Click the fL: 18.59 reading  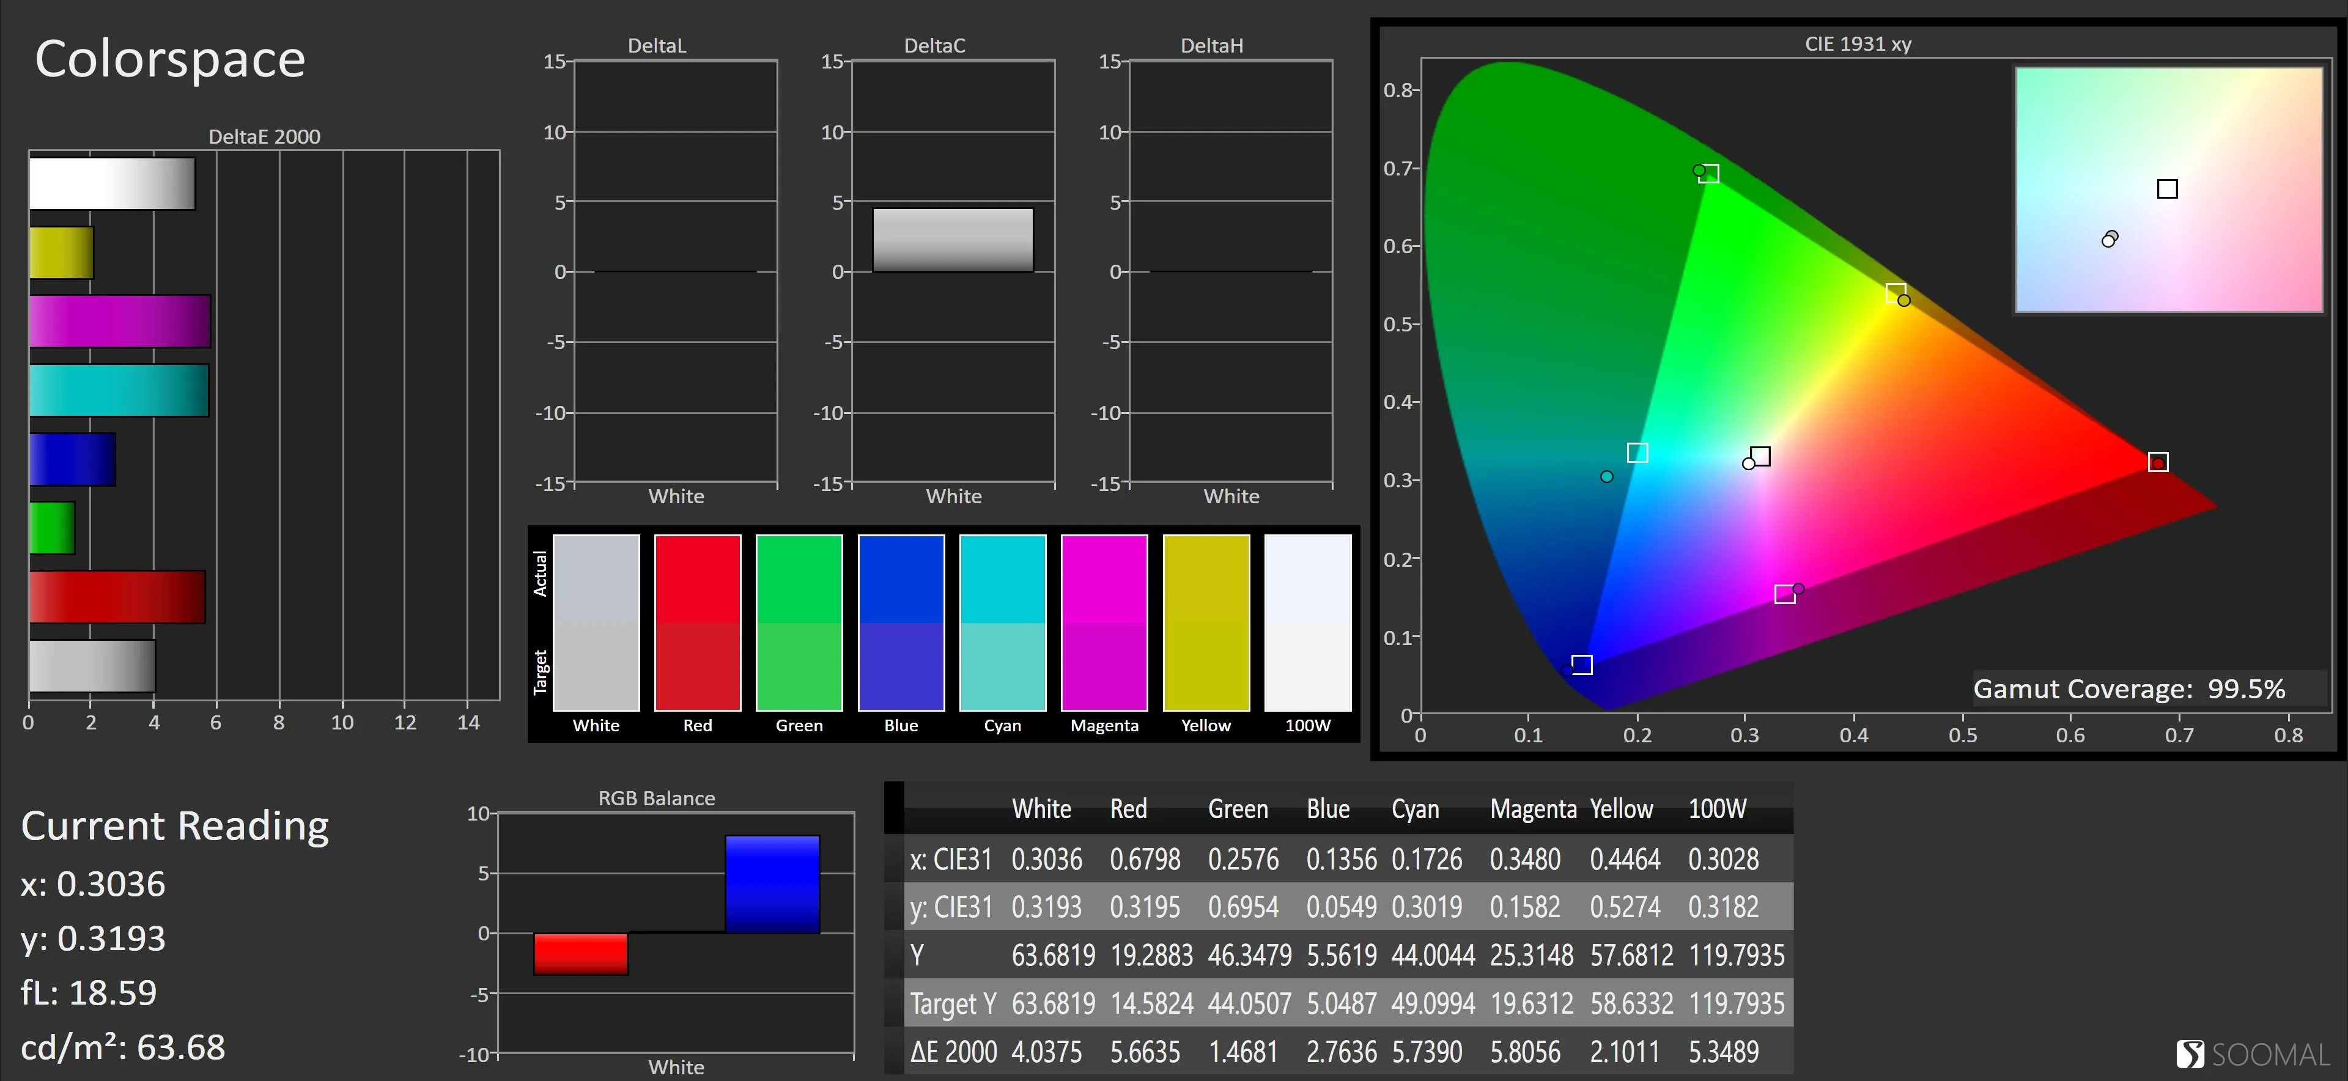(89, 992)
